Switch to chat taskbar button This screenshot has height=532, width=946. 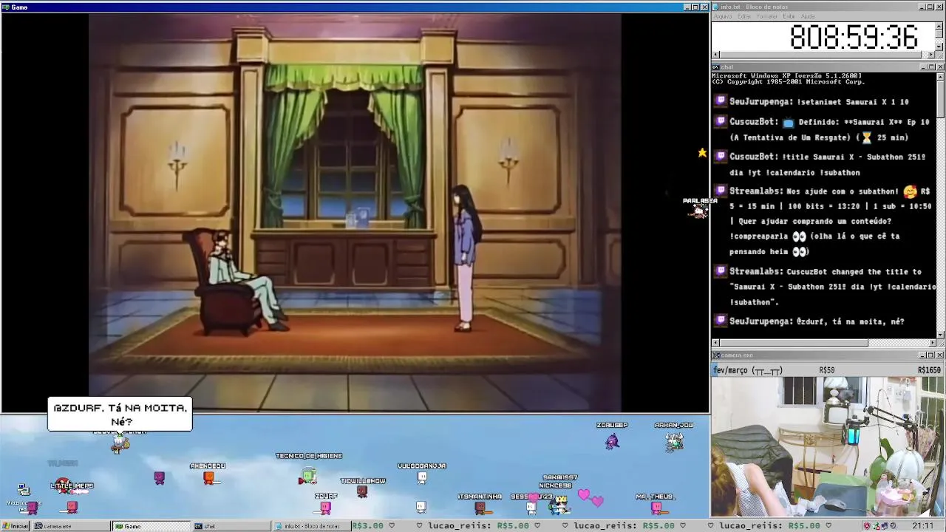coord(231,526)
